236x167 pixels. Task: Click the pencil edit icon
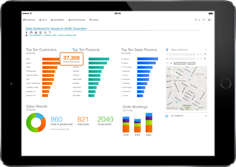pos(196,20)
